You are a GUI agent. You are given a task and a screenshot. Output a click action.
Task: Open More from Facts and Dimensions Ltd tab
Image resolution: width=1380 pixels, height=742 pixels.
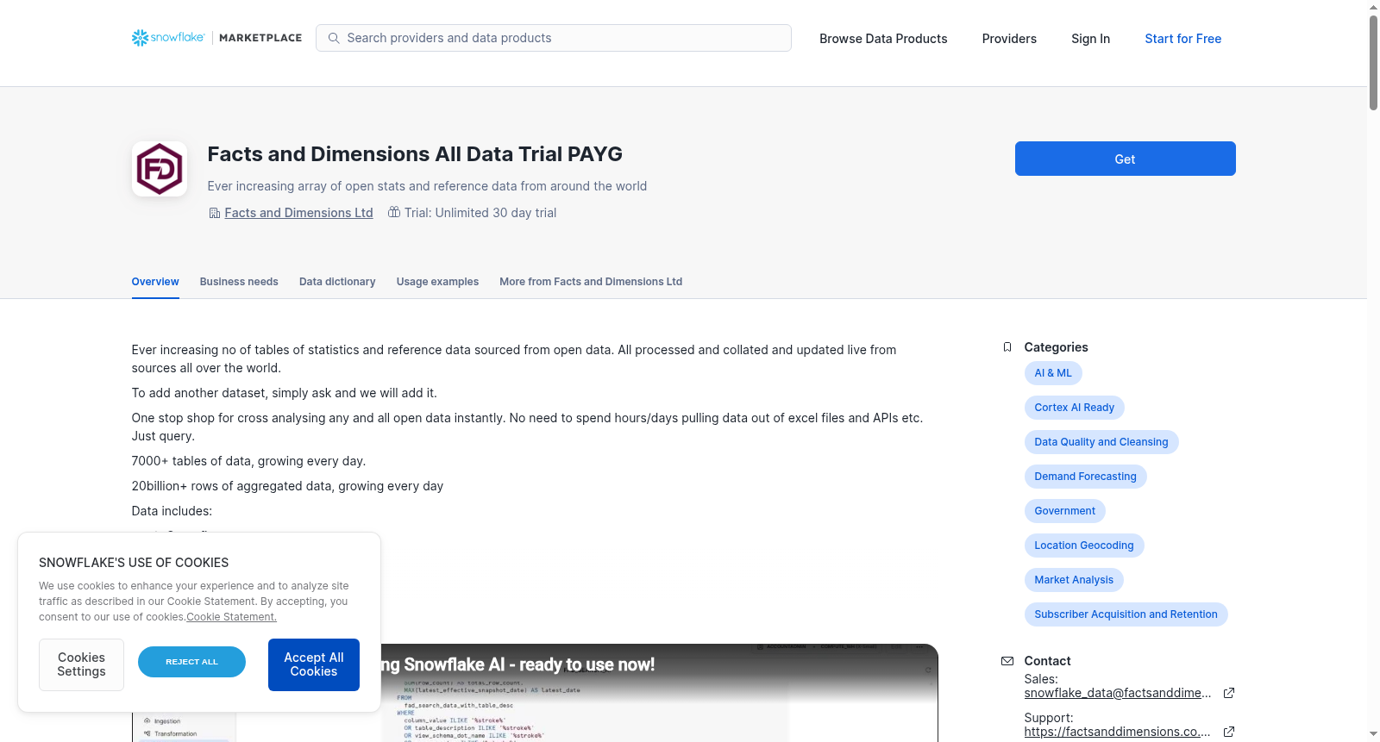click(x=591, y=282)
